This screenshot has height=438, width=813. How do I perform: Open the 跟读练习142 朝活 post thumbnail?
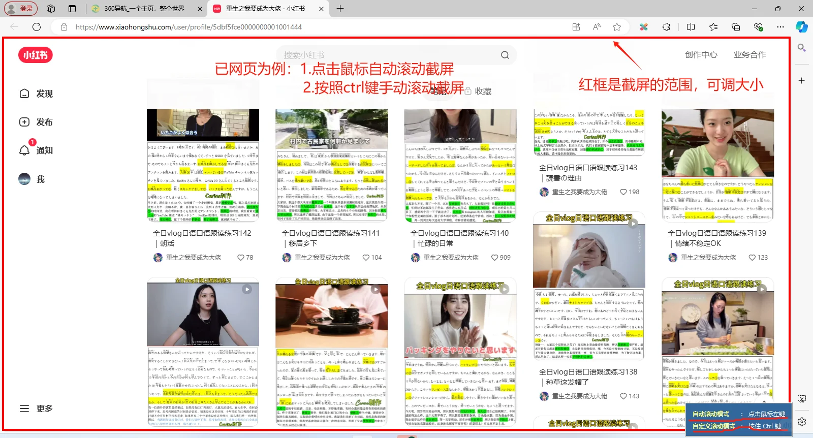pyautogui.click(x=203, y=165)
